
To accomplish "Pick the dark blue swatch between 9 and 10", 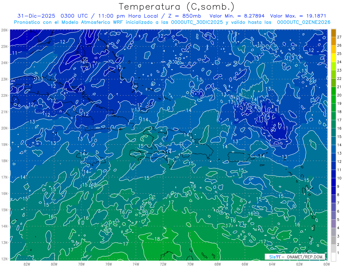I will click(x=334, y=182).
